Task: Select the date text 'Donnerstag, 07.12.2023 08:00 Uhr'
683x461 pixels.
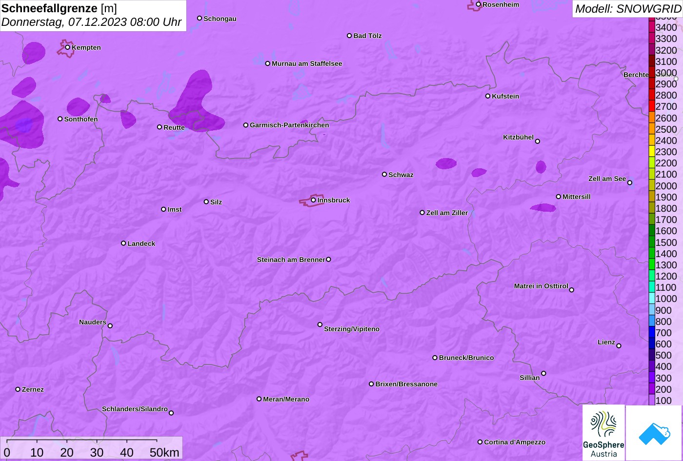Action: [x=92, y=22]
